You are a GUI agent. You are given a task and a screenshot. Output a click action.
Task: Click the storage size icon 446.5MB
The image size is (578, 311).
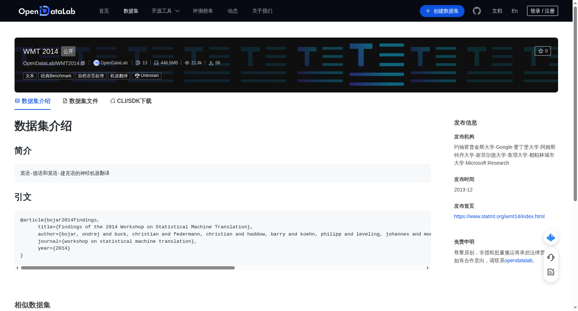(x=156, y=63)
